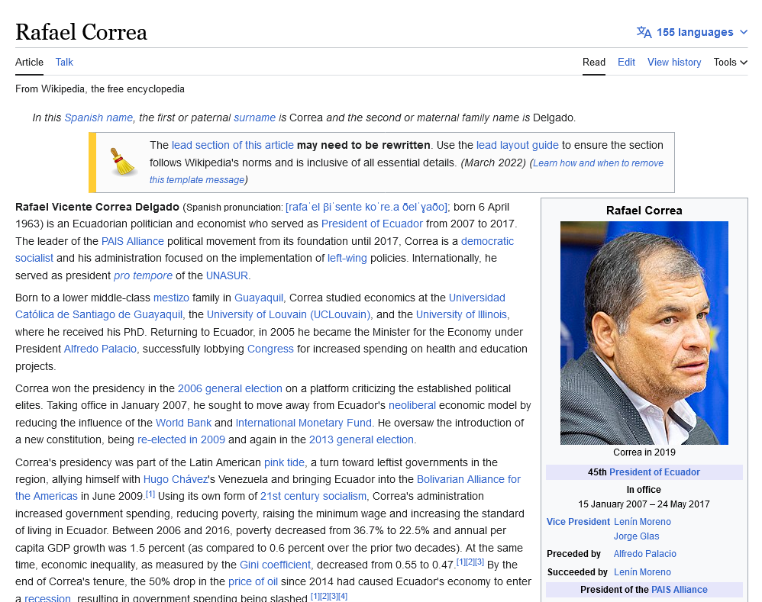Open lead section of this article link
This screenshot has height=602, width=762.
click(x=232, y=145)
